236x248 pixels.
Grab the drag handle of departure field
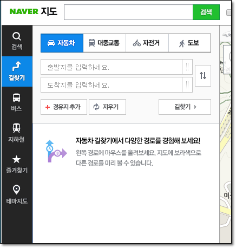tap(187, 67)
